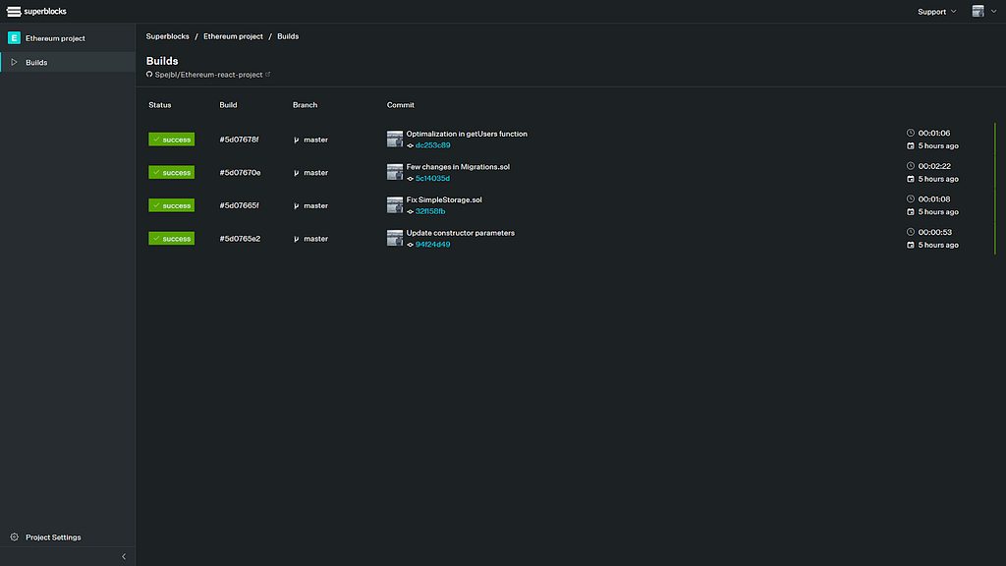Open the Builds sidebar item
The height and width of the screenshot is (566, 1006).
coord(68,62)
